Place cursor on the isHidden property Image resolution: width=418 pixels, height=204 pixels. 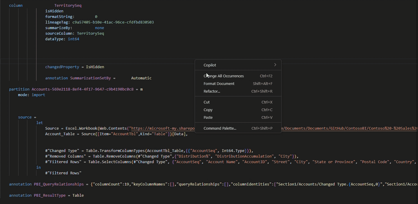54,11
